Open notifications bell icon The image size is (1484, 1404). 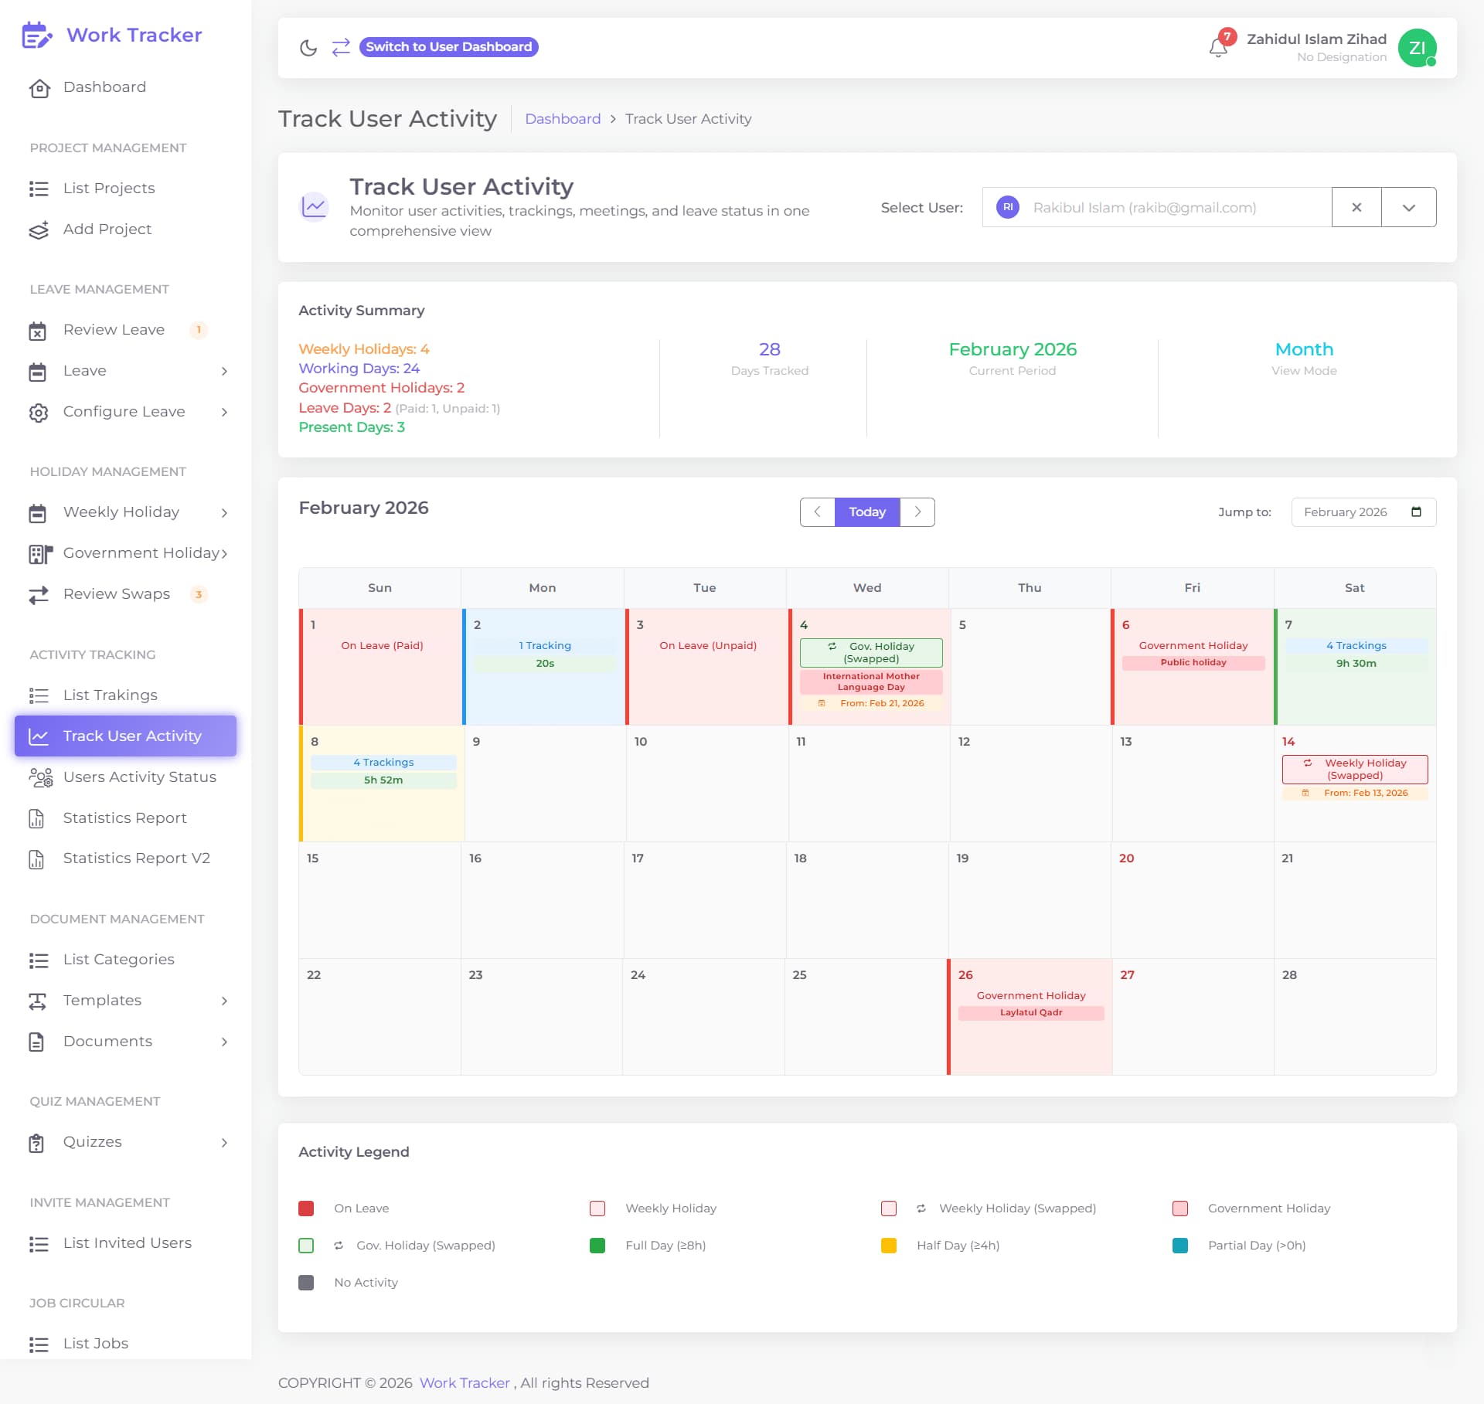[x=1218, y=48]
